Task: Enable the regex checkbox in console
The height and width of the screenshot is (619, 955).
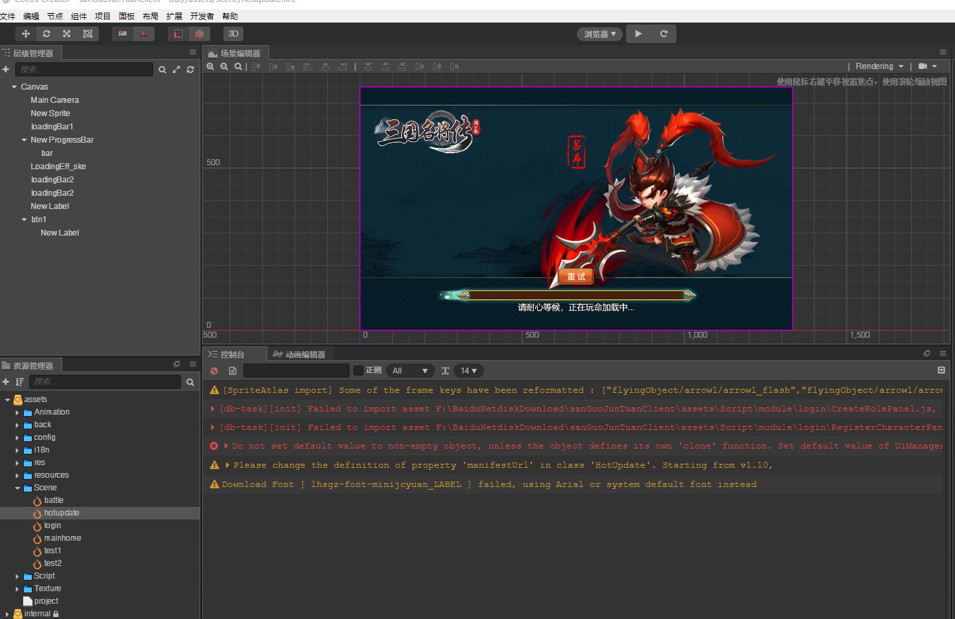Action: [358, 371]
